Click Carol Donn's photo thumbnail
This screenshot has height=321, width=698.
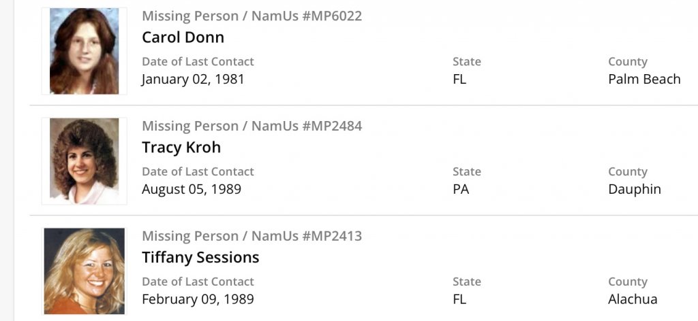click(x=85, y=51)
